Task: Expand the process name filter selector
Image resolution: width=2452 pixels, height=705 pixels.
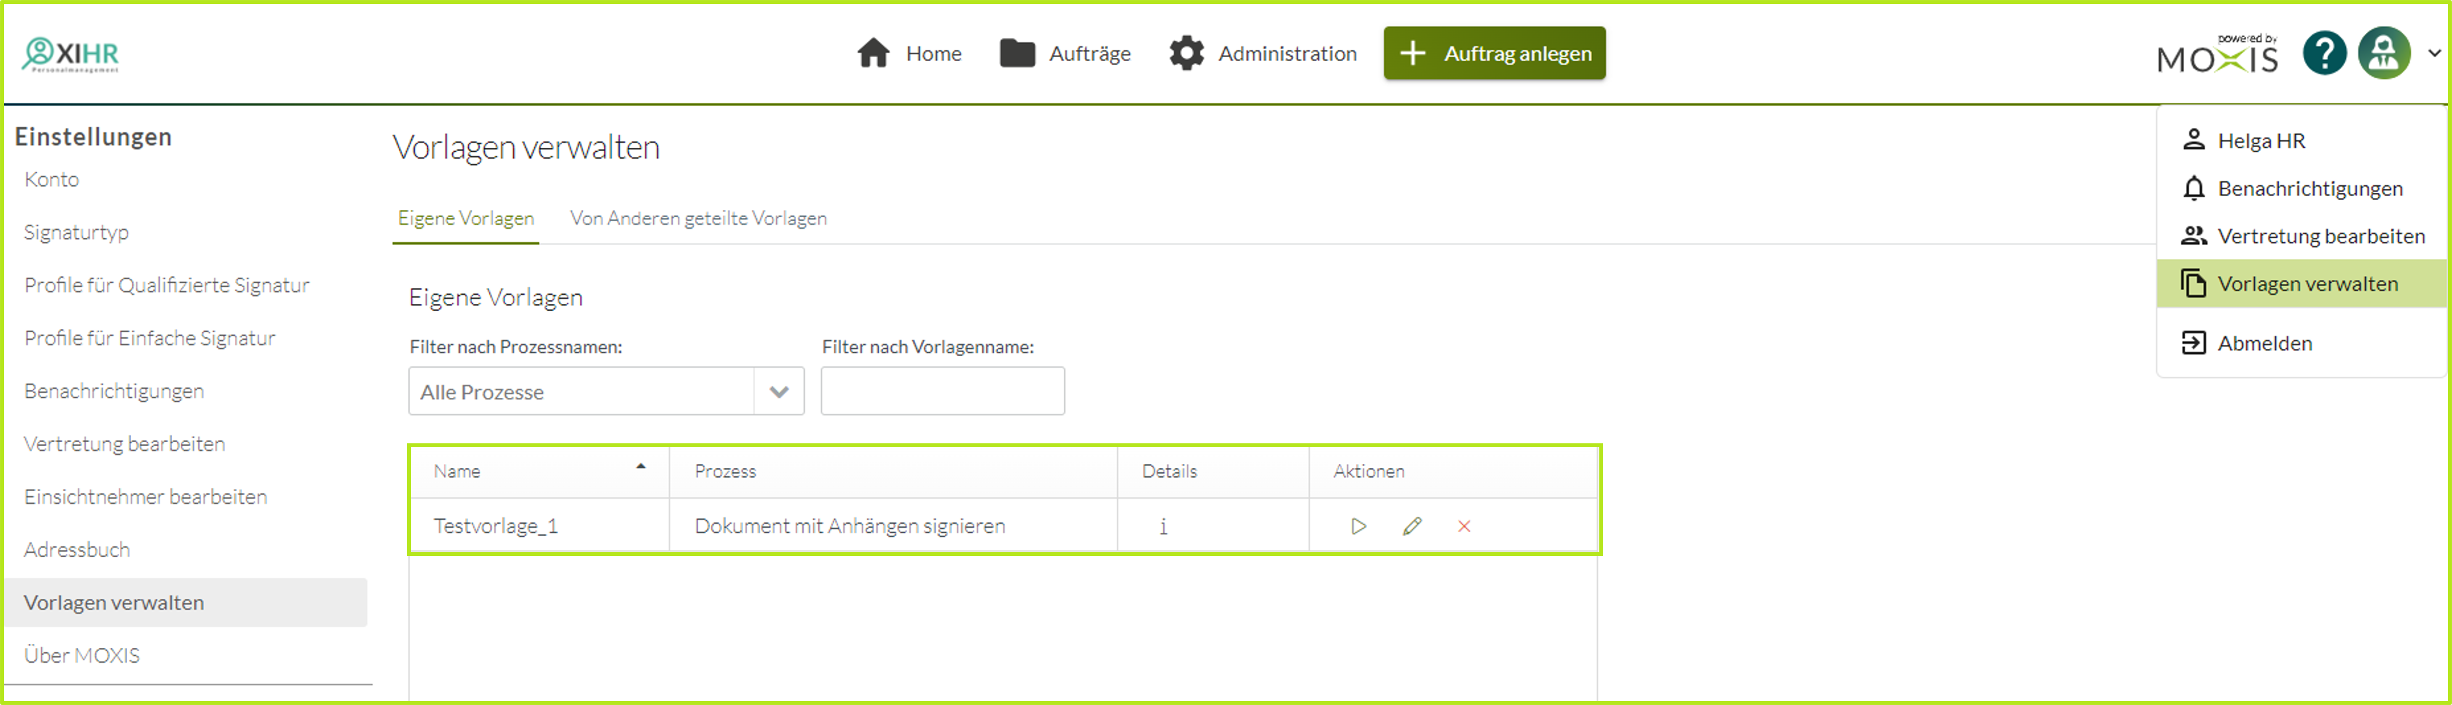Action: [779, 391]
